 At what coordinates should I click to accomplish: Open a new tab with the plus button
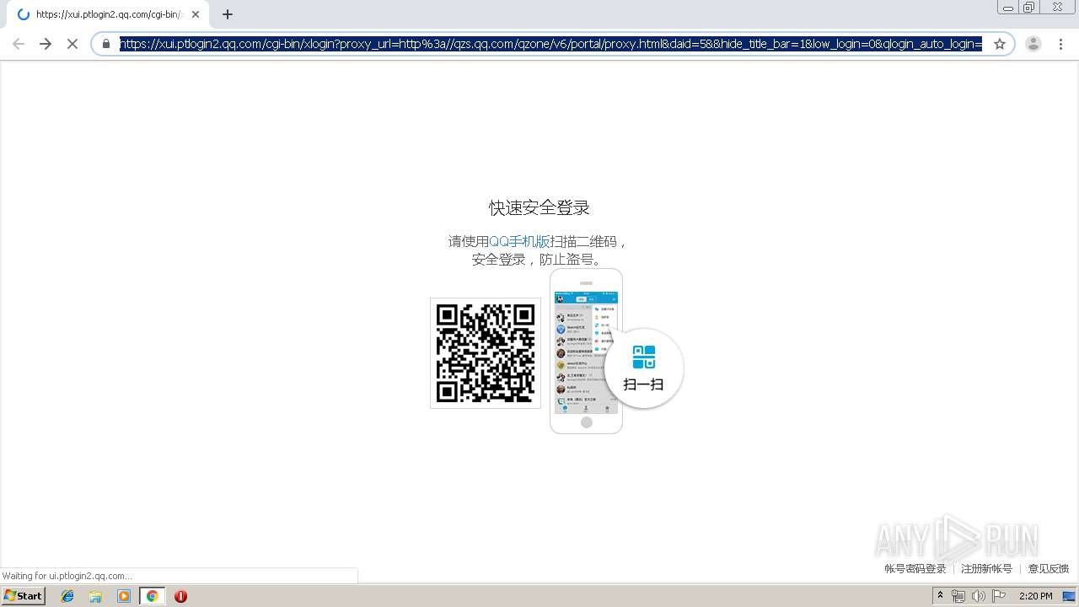click(x=228, y=14)
